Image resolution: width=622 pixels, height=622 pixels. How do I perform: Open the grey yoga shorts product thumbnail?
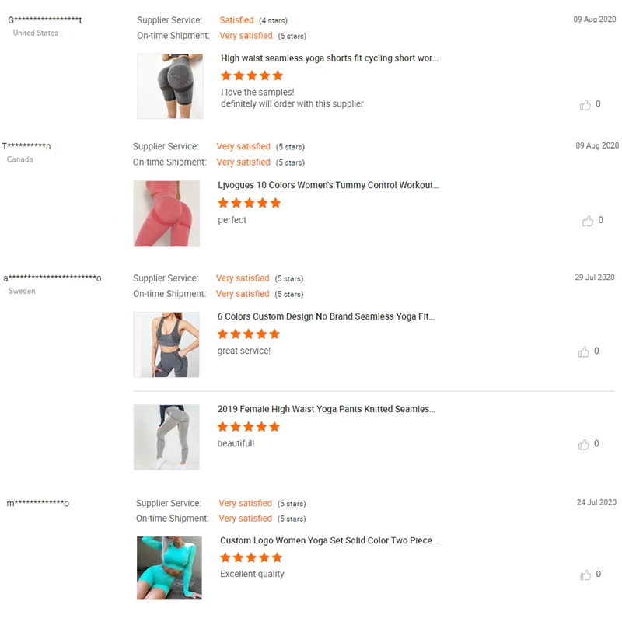(170, 86)
